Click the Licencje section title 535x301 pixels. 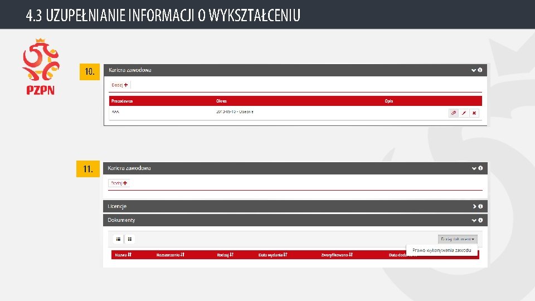[x=117, y=206]
